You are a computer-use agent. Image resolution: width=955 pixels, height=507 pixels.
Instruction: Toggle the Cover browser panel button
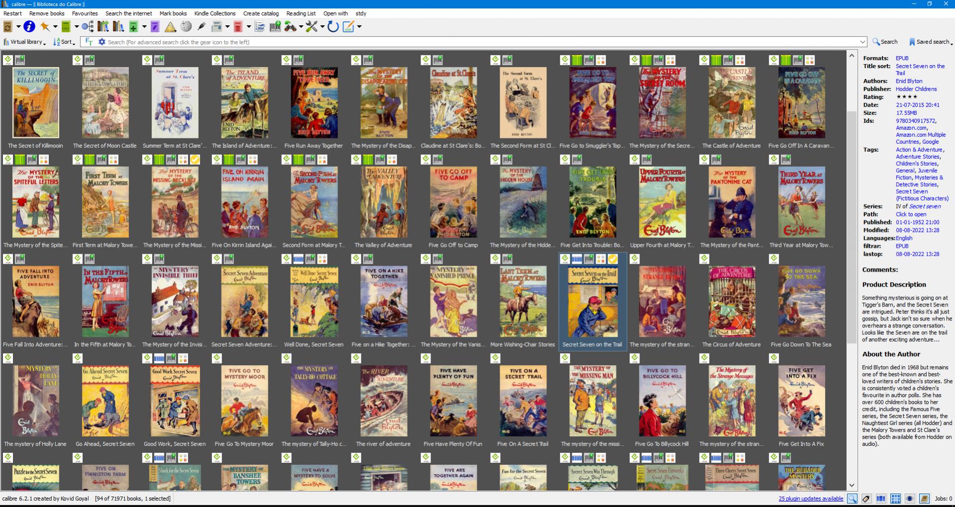click(x=881, y=499)
